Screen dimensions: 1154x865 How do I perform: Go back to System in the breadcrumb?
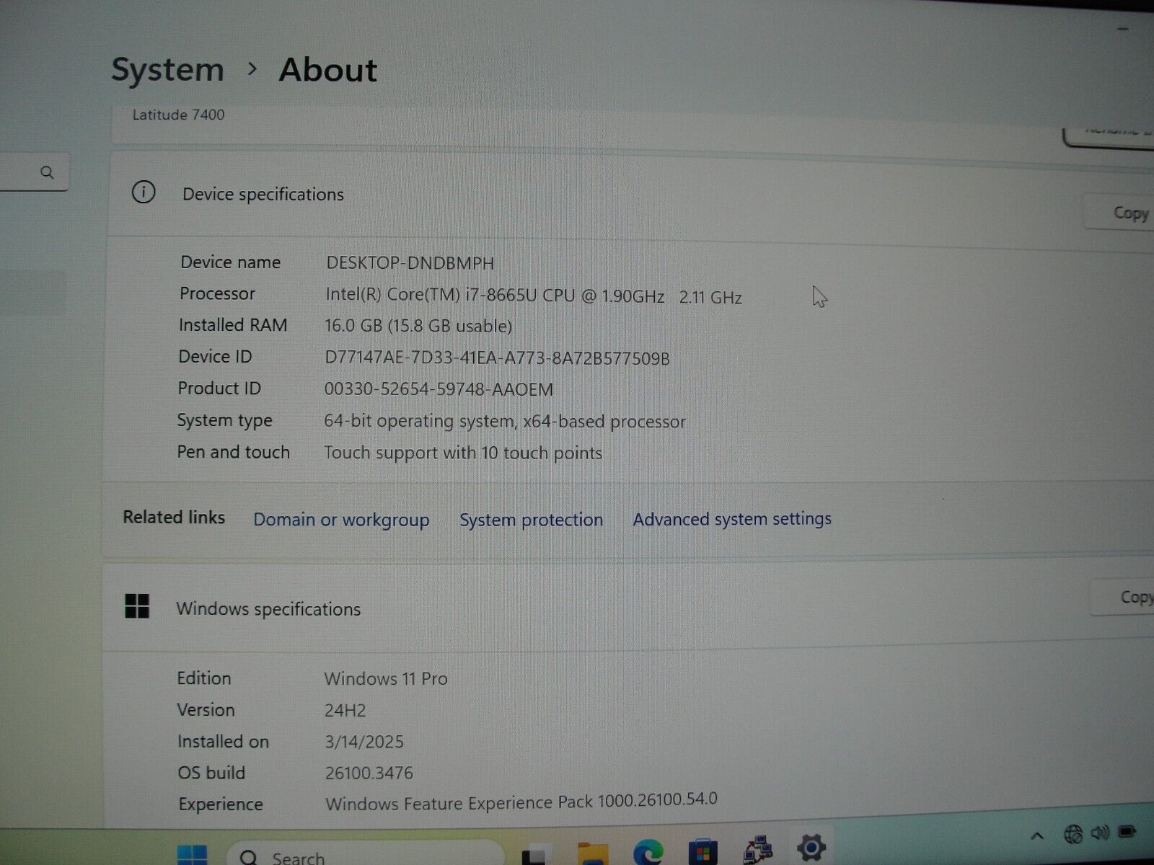click(x=167, y=70)
